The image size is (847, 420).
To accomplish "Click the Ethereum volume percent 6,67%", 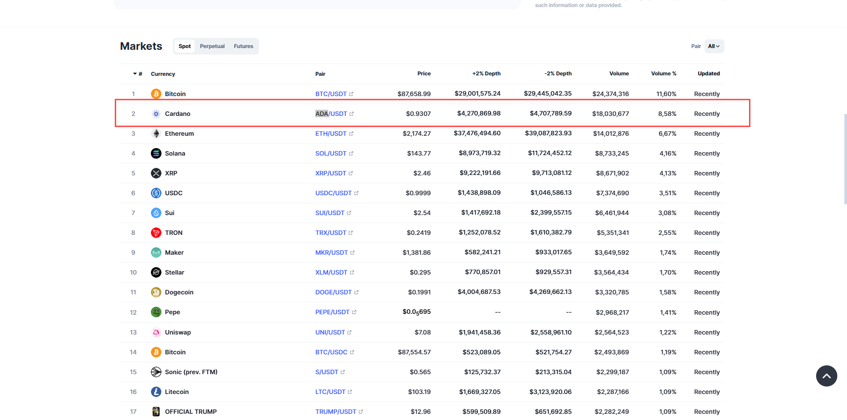I will [667, 134].
